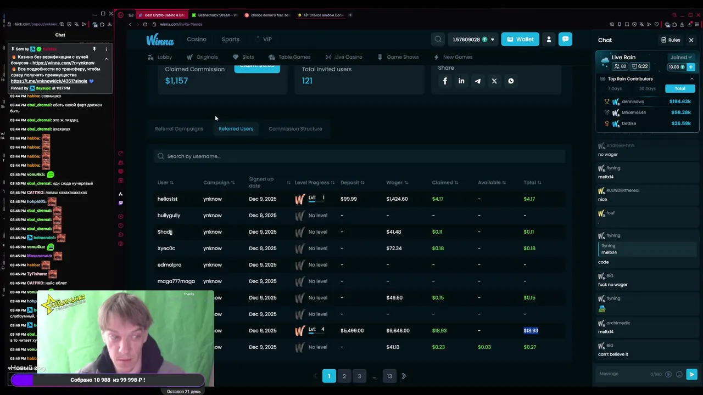The width and height of the screenshot is (703, 395).
Task: Sort table by Signed up date column
Action: click(269, 182)
